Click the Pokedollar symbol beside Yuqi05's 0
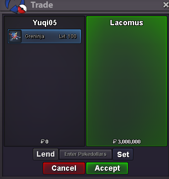 click(x=42, y=141)
